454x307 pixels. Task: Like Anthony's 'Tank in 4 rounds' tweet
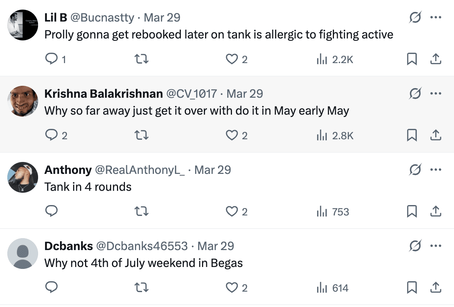(x=232, y=211)
